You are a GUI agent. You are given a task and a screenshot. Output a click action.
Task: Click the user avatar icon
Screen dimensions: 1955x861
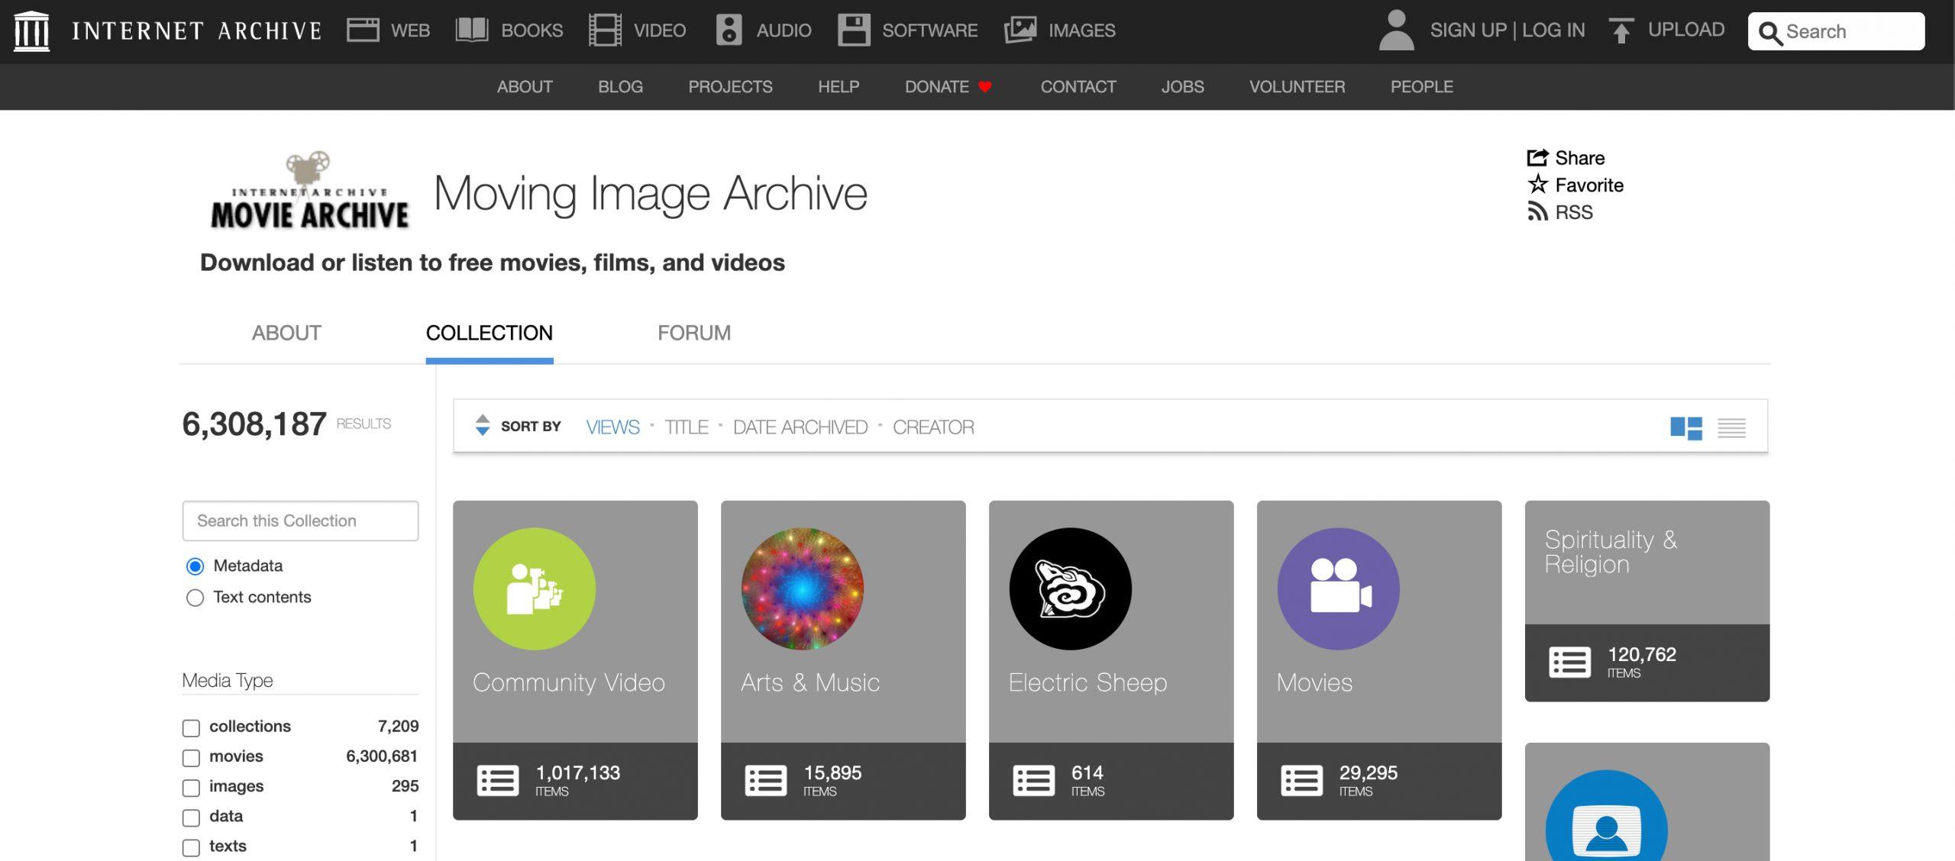coord(1397,31)
